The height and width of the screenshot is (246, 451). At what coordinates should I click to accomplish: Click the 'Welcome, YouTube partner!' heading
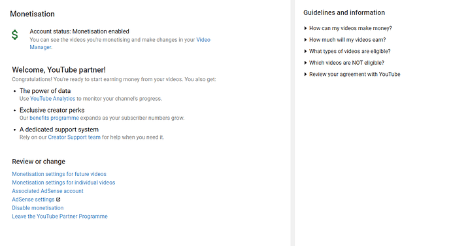(x=59, y=70)
